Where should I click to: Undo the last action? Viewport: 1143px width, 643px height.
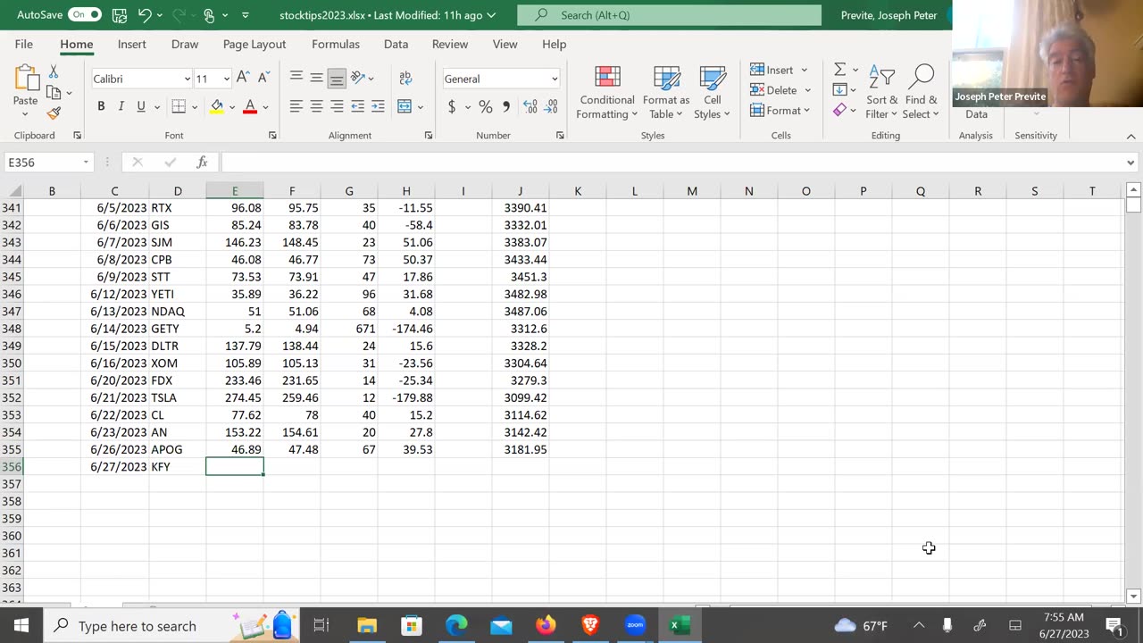pos(145,15)
